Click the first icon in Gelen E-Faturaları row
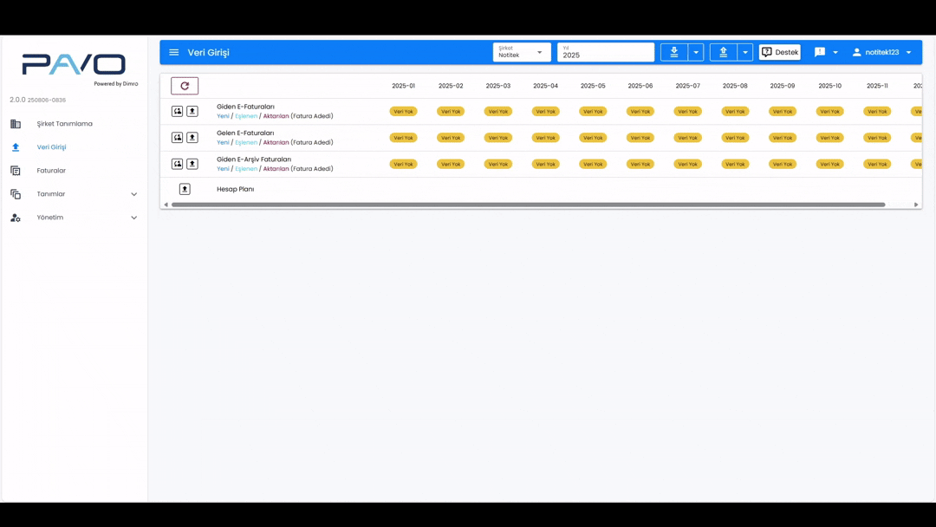Viewport: 936px width, 527px height. coord(177,138)
